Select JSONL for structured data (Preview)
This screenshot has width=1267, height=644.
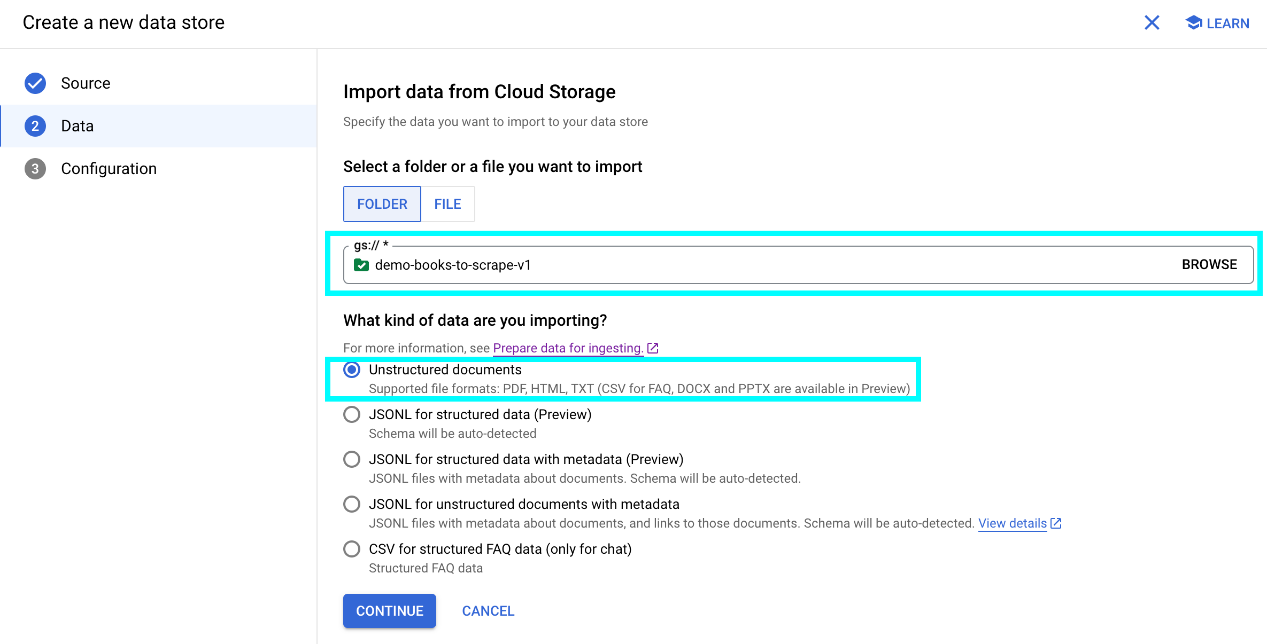[x=352, y=414]
